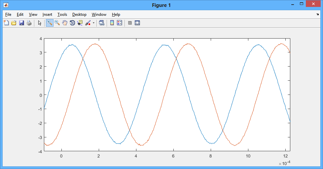Open the Edit menu
This screenshot has width=323, height=169.
click(20, 14)
